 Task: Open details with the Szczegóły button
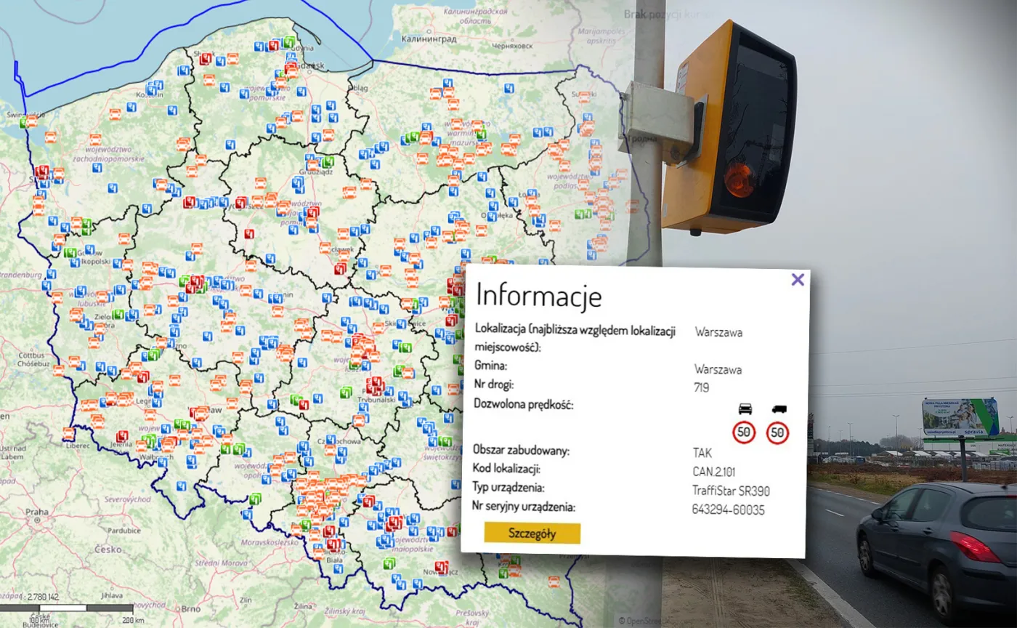coord(532,534)
